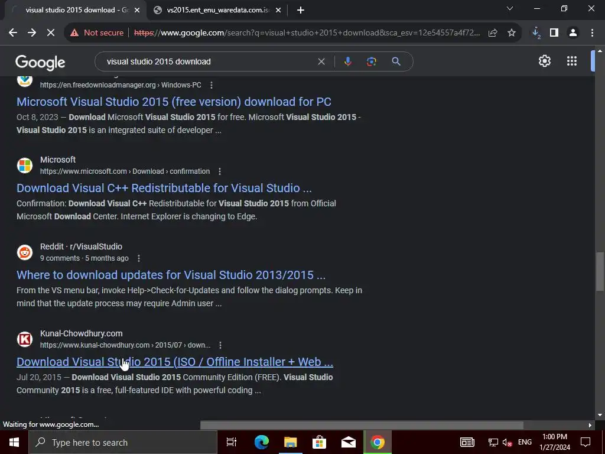Click the www.kunal-chowdhury.com URL breadcrumb
Screen dimensions: 605x454
(125, 345)
